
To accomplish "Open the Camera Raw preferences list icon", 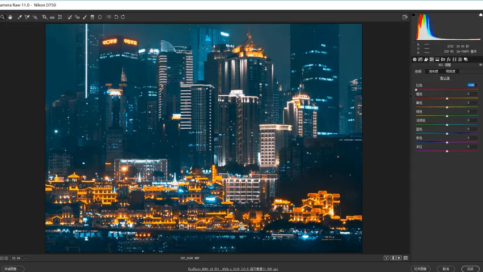I will tap(109, 17).
